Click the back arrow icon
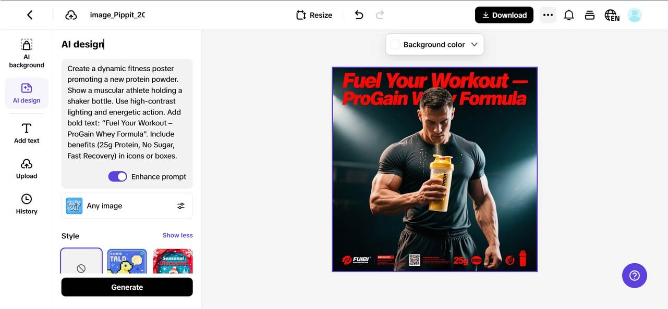This screenshot has height=309, width=668. click(30, 15)
